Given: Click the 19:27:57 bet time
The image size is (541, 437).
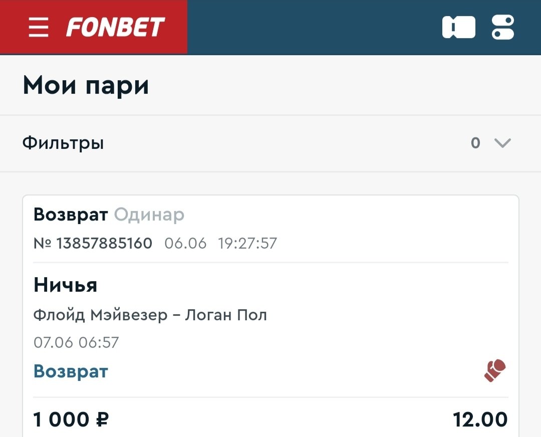Looking at the screenshot, I should [x=247, y=244].
